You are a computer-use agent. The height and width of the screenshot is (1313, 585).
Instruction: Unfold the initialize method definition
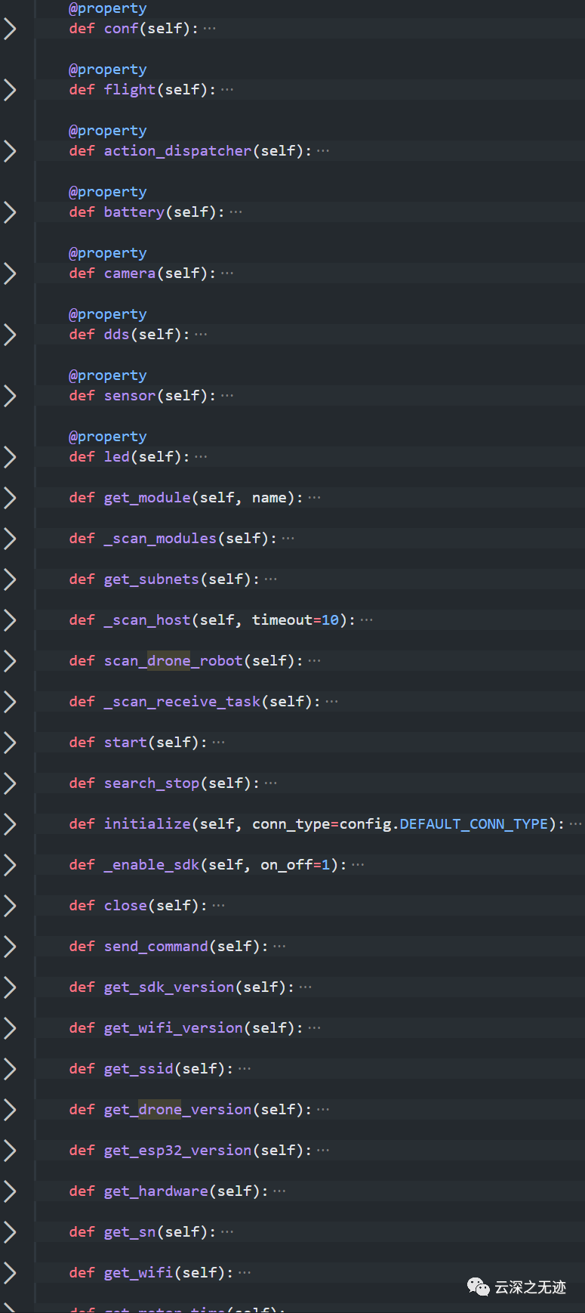(10, 824)
